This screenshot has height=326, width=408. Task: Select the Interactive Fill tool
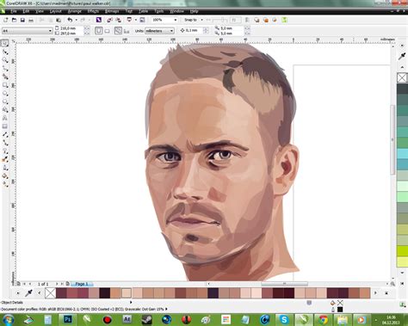5,184
